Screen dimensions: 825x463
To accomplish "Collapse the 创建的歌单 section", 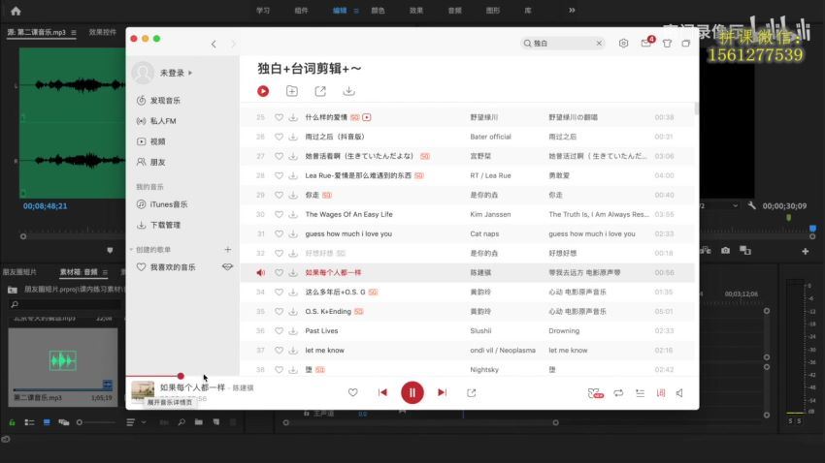I will coord(132,249).
